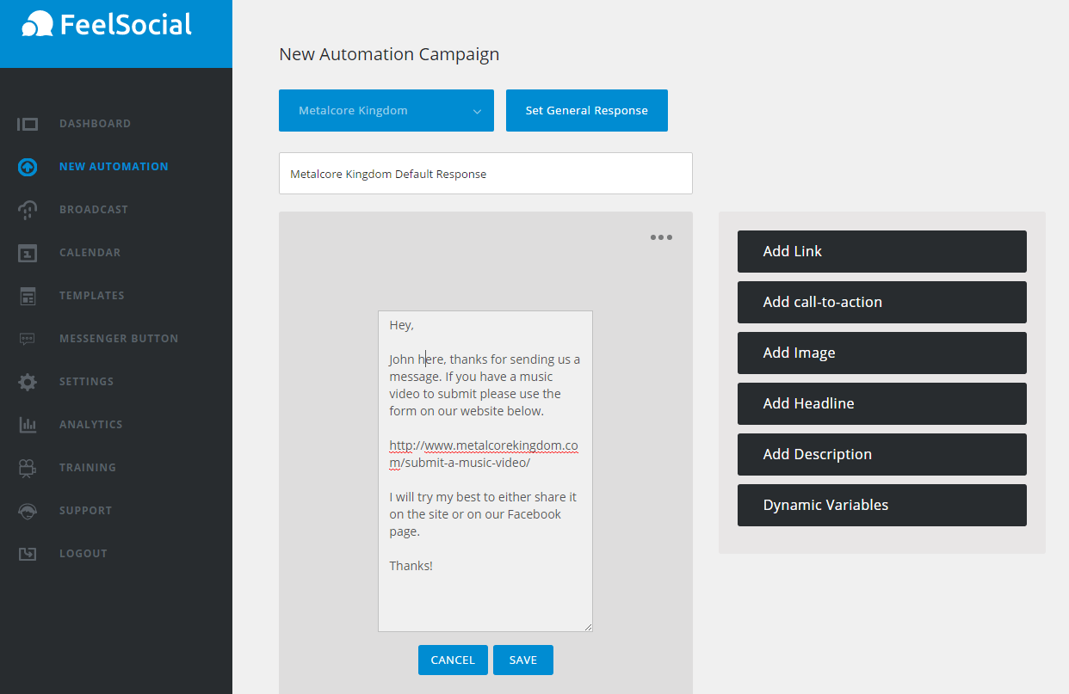Click the Set General Response button
Screen dimensions: 1069x694
tap(586, 110)
